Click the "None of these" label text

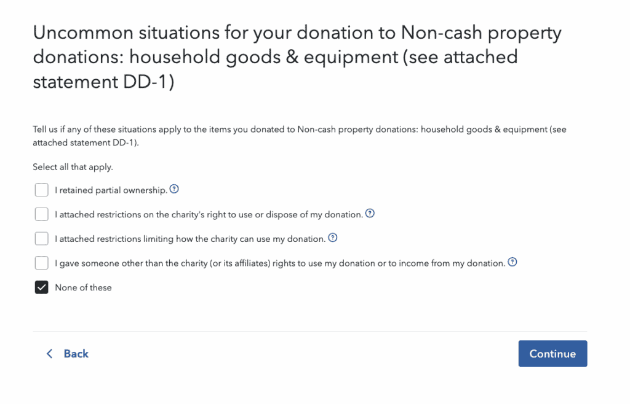pos(83,287)
